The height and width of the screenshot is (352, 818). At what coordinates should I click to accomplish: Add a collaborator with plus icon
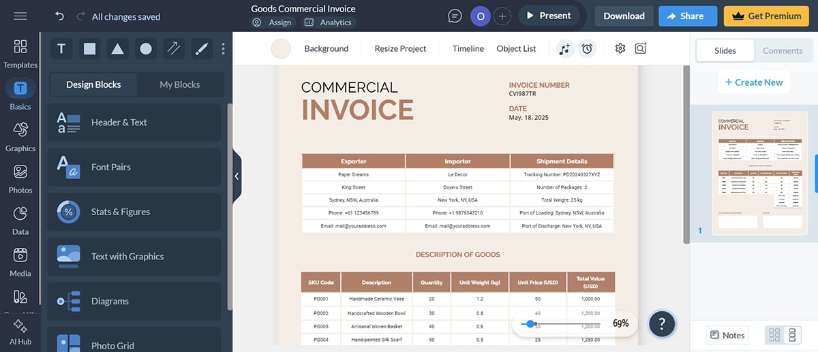pyautogui.click(x=502, y=16)
